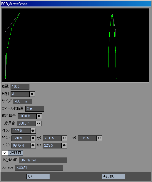The image size is (152, 182).
Task: Click the P2(x) arrow slider button
Action: coord(33,138)
